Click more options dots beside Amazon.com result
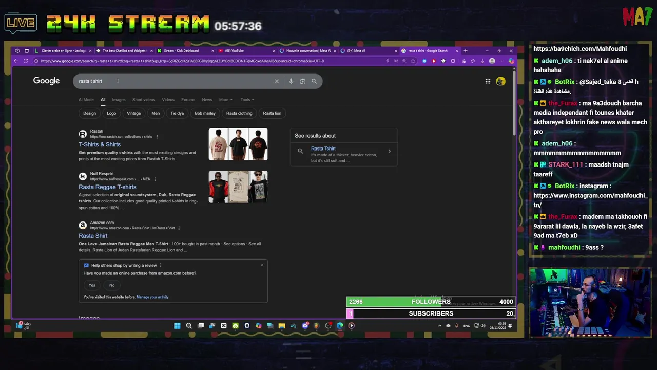The width and height of the screenshot is (657, 370). pos(179,228)
